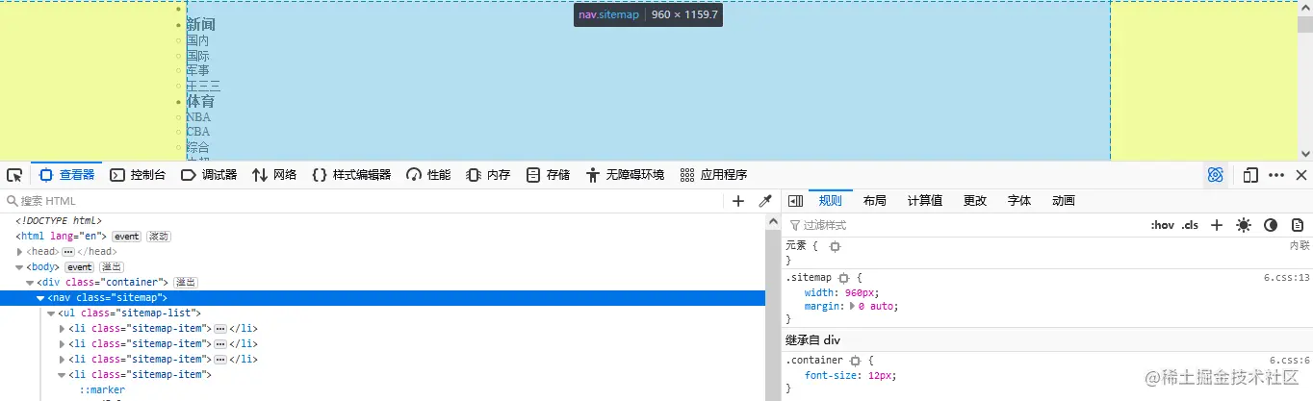The width and height of the screenshot is (1313, 401).
Task: Click the markup panel scrollbar up arrow
Action: coord(772,220)
